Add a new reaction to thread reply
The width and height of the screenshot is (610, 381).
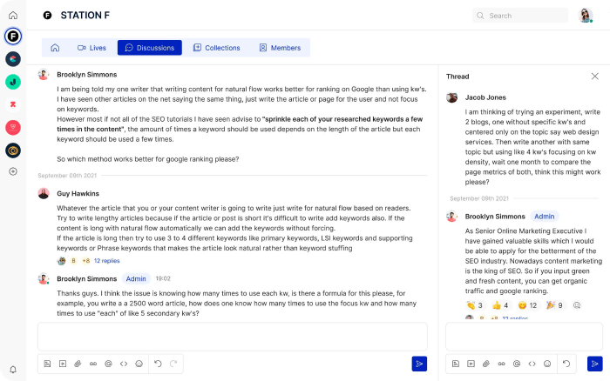576,305
